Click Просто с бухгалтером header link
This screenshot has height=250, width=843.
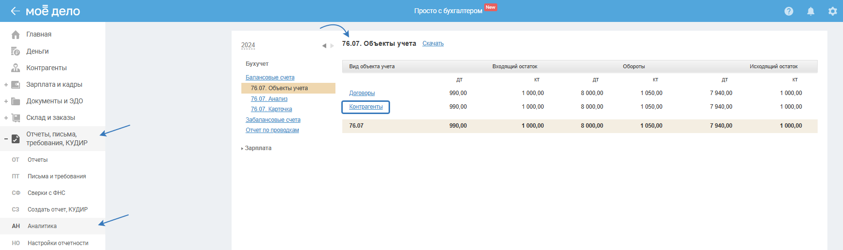pos(448,11)
